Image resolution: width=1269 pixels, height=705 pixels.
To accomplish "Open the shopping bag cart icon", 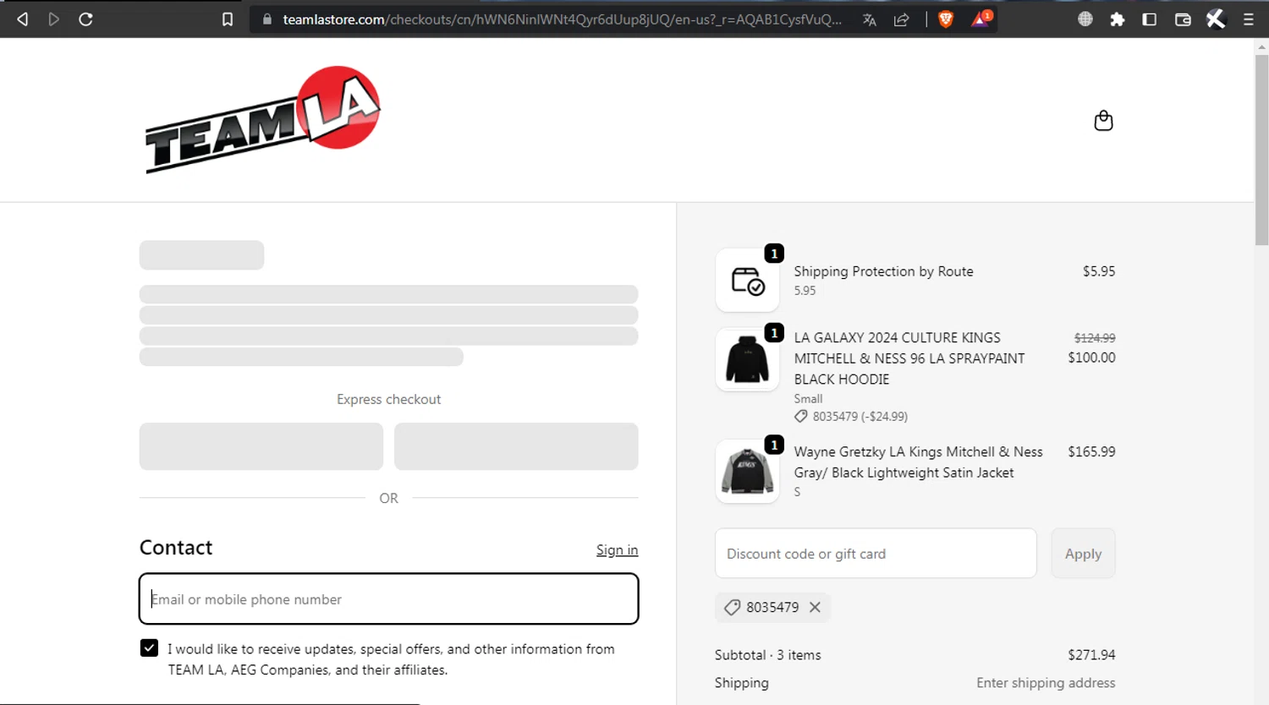I will coord(1103,120).
